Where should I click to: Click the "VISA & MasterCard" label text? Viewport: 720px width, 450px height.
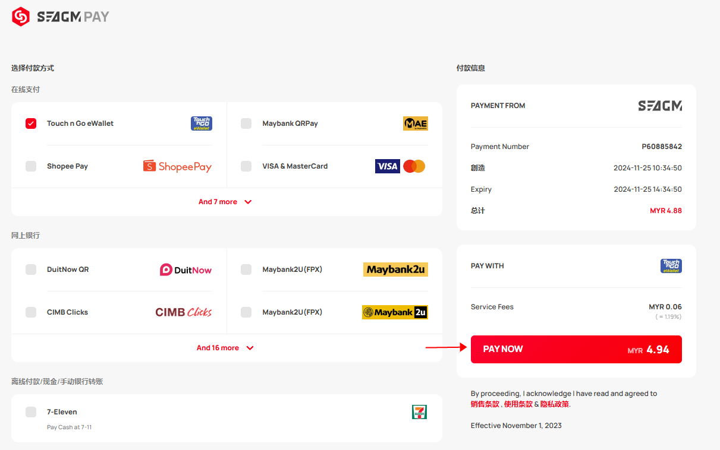295,166
